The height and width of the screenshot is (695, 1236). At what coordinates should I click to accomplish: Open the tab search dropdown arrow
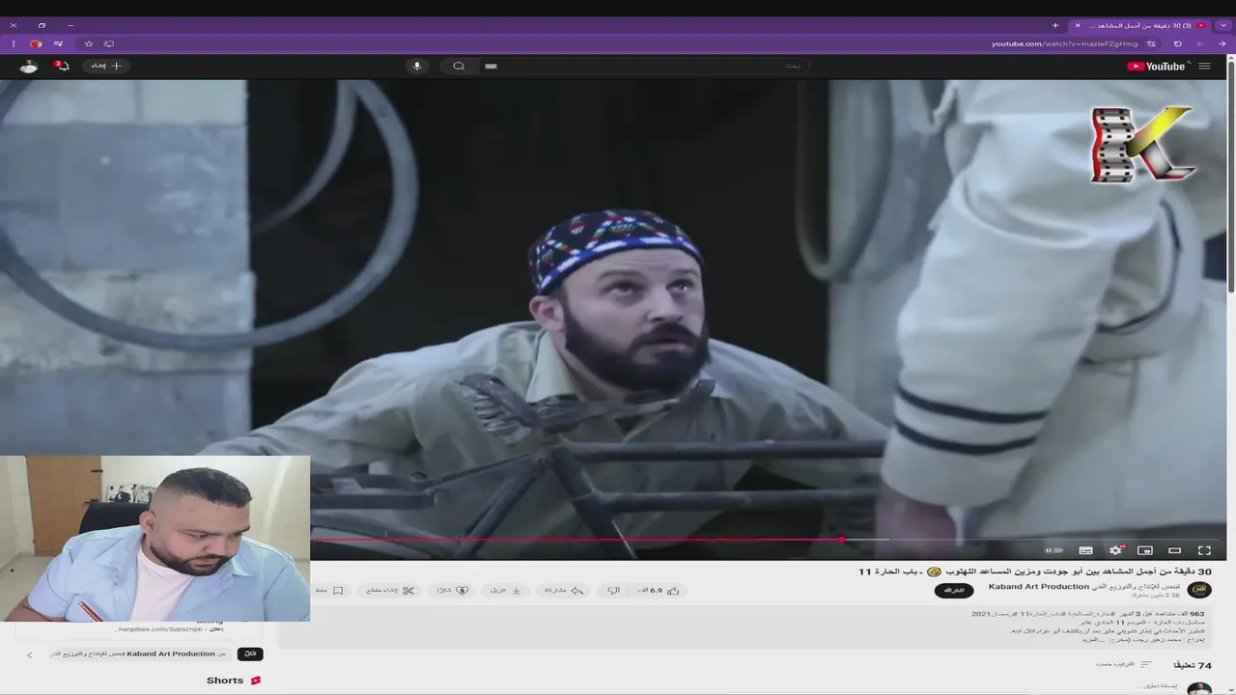(x=1223, y=25)
